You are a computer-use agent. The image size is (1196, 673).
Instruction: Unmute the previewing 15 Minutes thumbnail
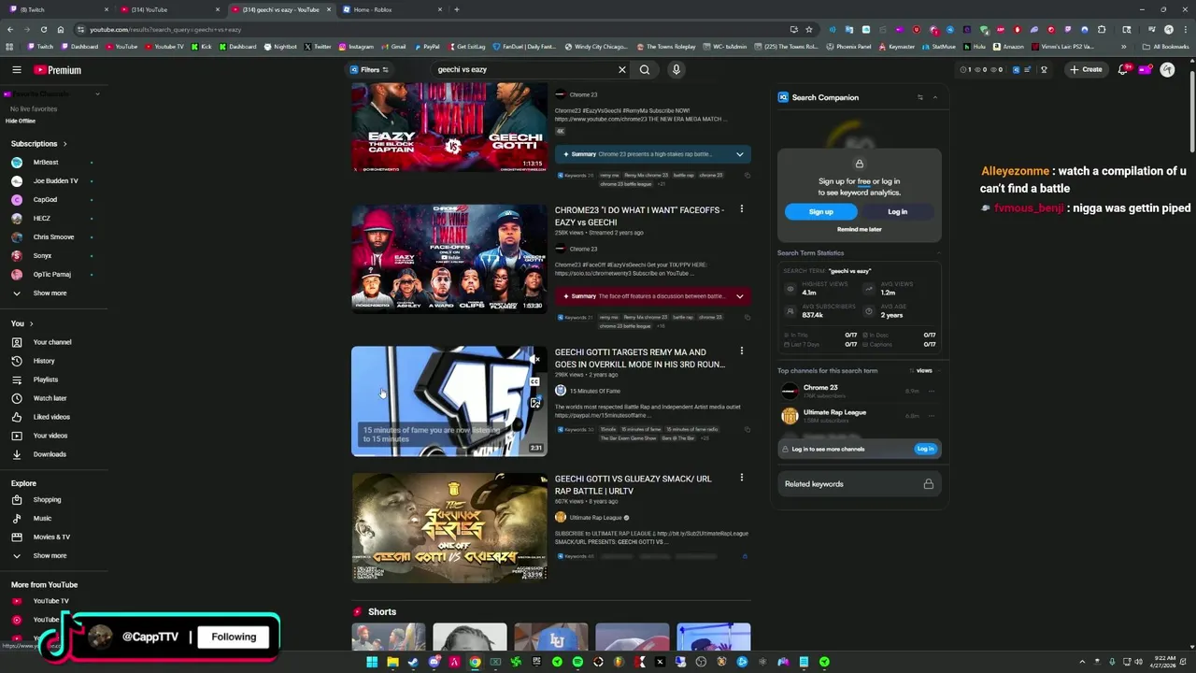pyautogui.click(x=534, y=359)
